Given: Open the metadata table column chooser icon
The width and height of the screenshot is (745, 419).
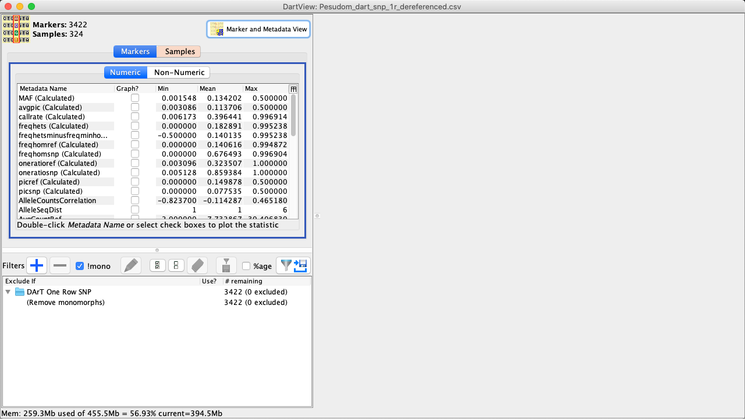Looking at the screenshot, I should click(x=293, y=89).
